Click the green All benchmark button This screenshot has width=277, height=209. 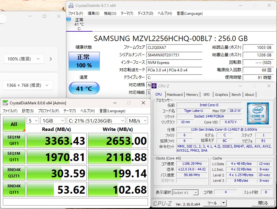pyautogui.click(x=14, y=124)
